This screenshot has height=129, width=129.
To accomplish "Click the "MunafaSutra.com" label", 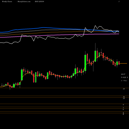I will (x=24, y=2).
